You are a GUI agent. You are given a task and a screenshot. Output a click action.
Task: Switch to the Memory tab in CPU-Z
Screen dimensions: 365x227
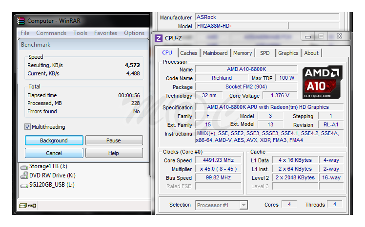(243, 53)
